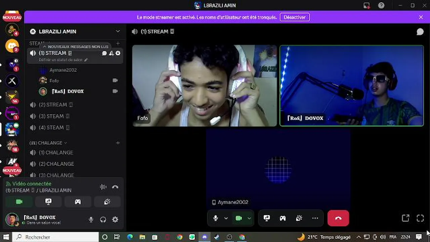Join the (2) STREAM voice channel
Viewport: 430px width, 242px height.
(x=75, y=105)
